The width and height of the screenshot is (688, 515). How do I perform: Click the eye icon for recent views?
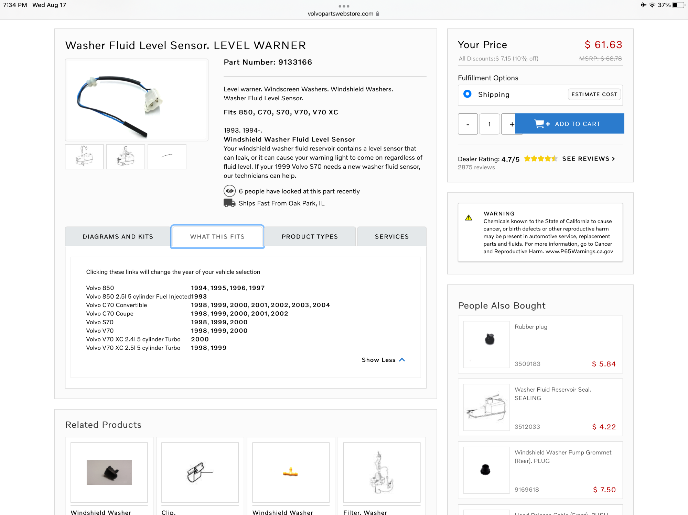point(229,191)
